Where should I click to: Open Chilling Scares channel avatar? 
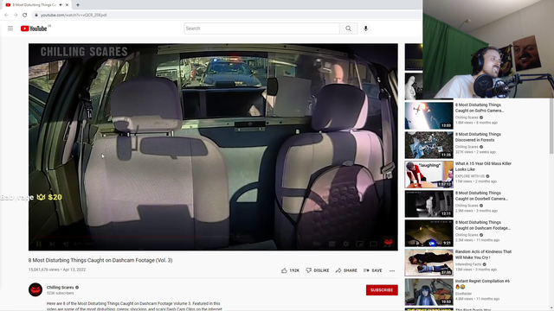(35, 290)
